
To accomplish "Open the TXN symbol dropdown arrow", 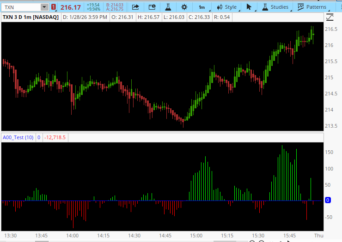I will [44, 7].
